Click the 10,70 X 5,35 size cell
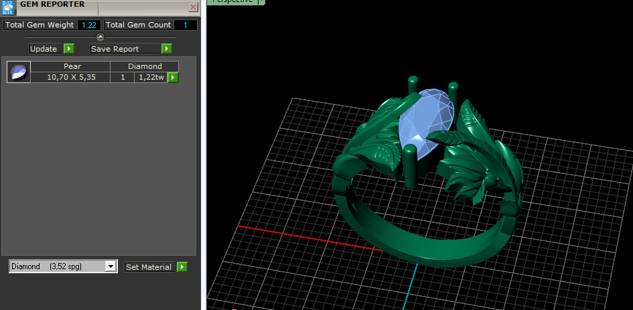The width and height of the screenshot is (633, 310). (x=71, y=77)
